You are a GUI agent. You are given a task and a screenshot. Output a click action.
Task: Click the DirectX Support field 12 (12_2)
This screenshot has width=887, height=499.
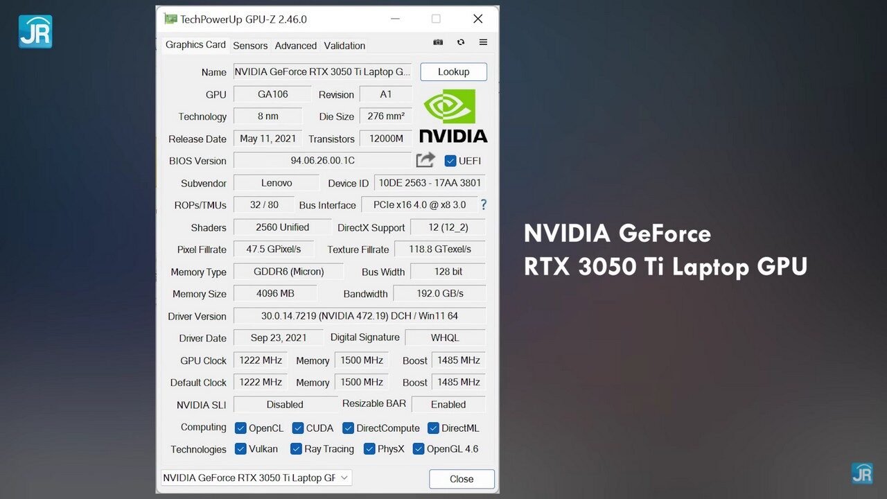(x=448, y=227)
